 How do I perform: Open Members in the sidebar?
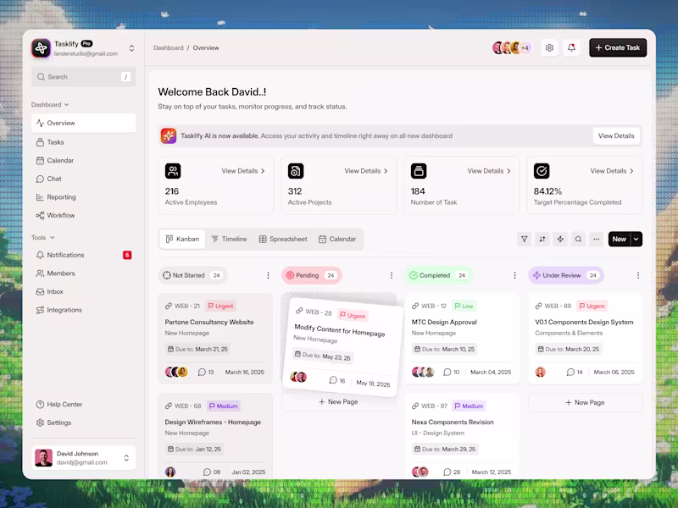[83, 273]
